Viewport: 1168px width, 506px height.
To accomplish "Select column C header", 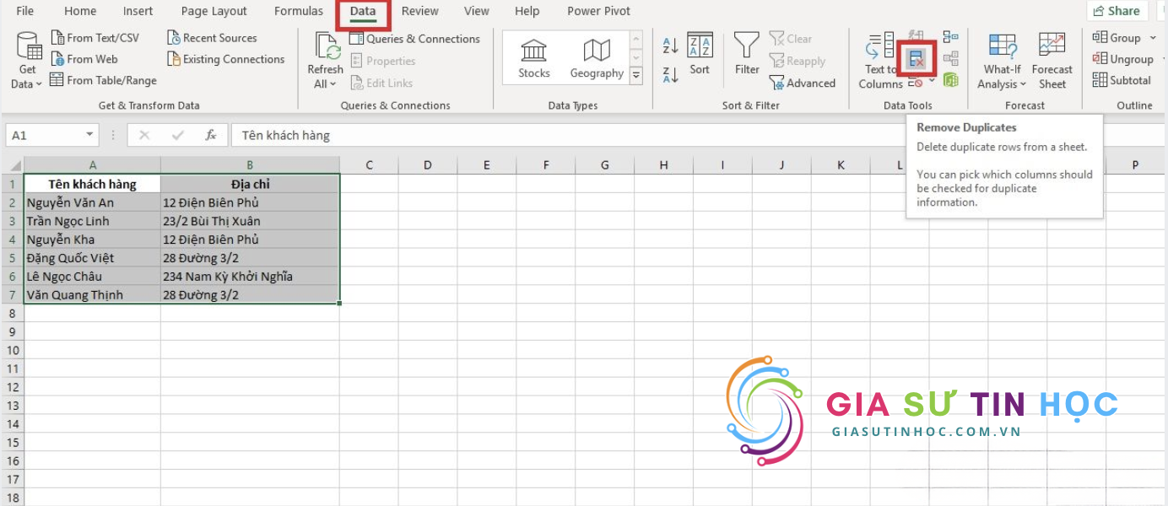I will click(x=369, y=165).
